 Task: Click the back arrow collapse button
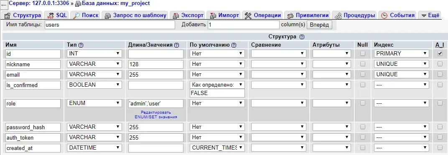[x=4, y=5]
